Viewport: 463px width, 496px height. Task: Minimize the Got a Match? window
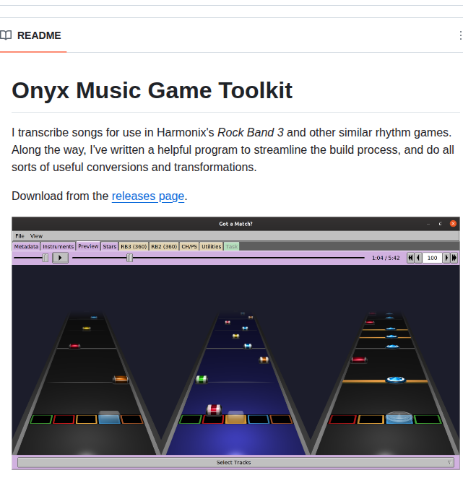428,224
